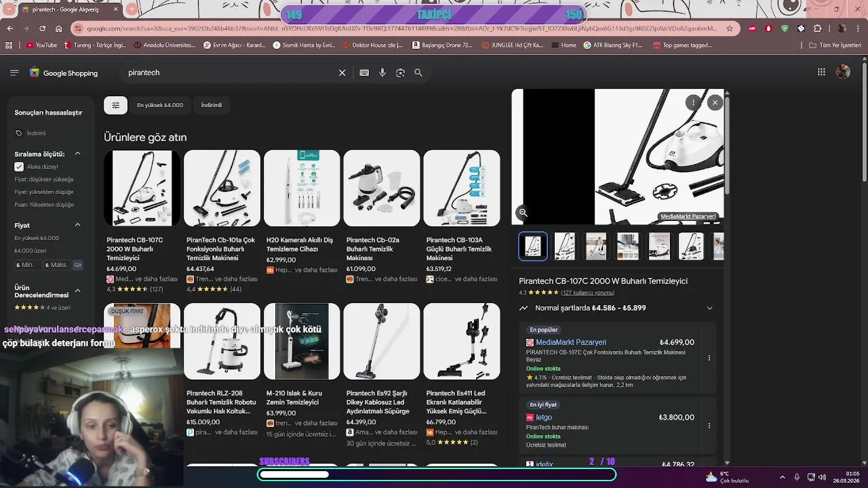Collapse the Sıralama ölçütü section
The height and width of the screenshot is (488, 868).
coord(77,154)
